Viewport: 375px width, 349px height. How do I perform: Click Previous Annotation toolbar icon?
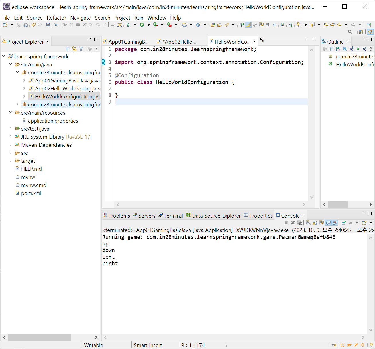pyautogui.click(x=313, y=25)
